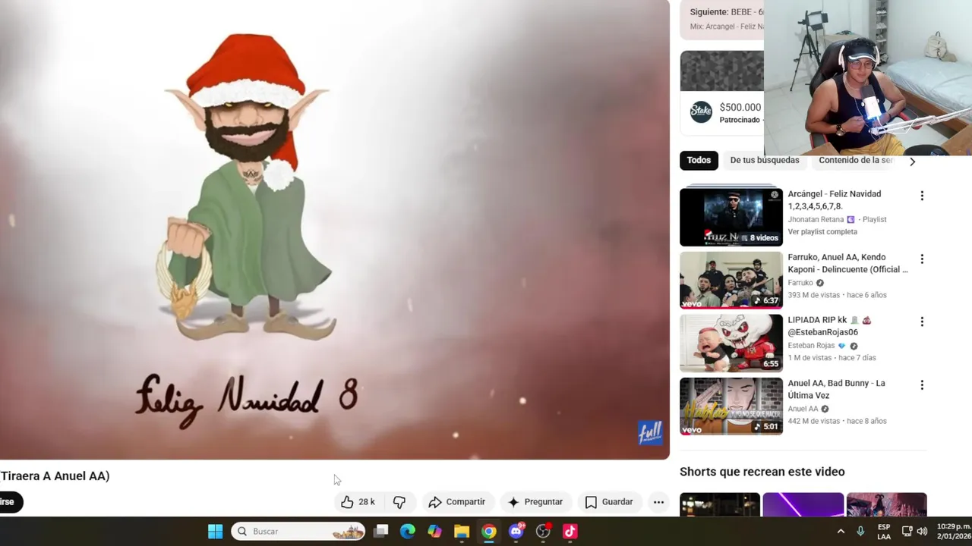Click the dislike thumbs-down button
Image resolution: width=972 pixels, height=546 pixels.
399,502
